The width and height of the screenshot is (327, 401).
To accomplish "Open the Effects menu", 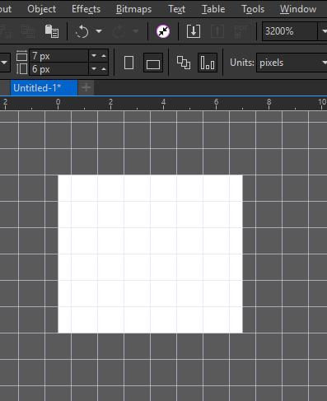I will click(x=86, y=9).
